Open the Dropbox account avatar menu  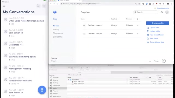click(167, 12)
